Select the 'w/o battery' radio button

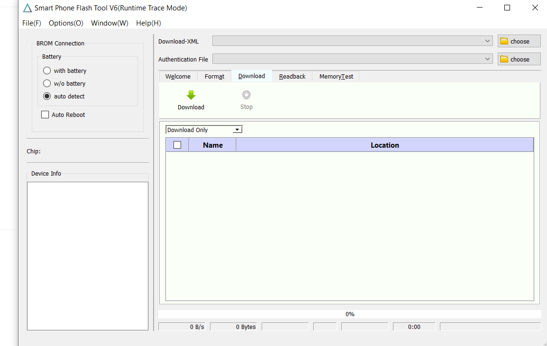(x=47, y=84)
